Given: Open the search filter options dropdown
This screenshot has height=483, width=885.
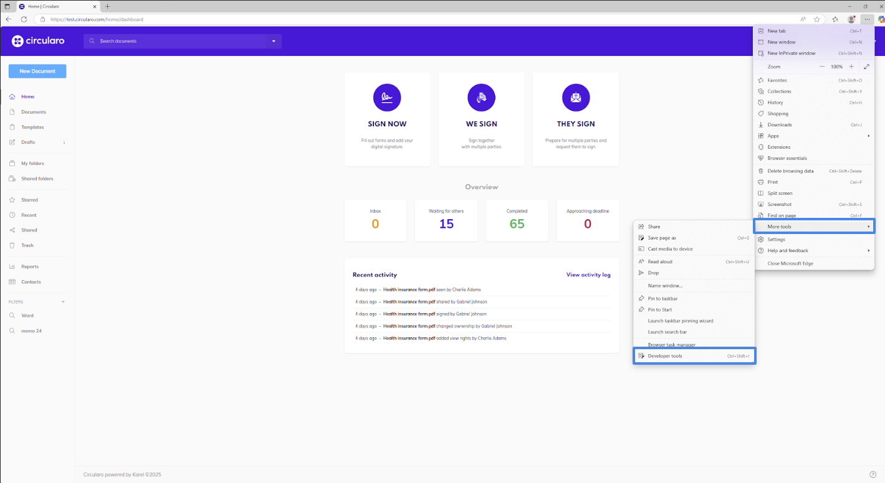Looking at the screenshot, I should pyautogui.click(x=273, y=40).
